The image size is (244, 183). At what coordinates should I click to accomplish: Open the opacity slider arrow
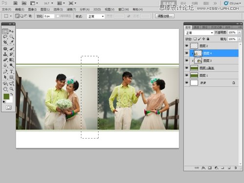(240, 33)
